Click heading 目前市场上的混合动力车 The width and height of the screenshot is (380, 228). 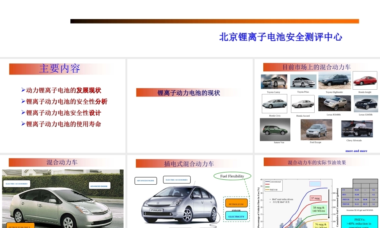pos(317,67)
